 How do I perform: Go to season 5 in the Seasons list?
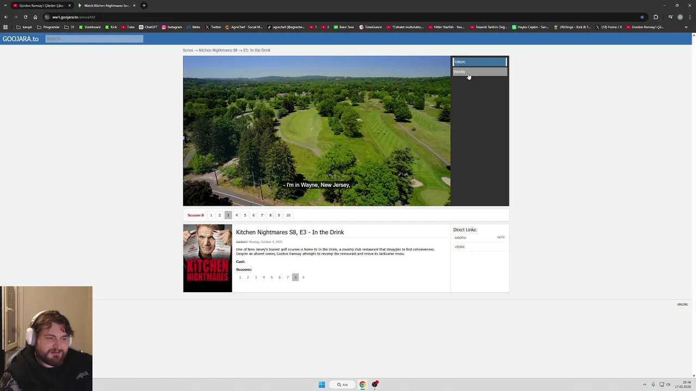click(271, 278)
